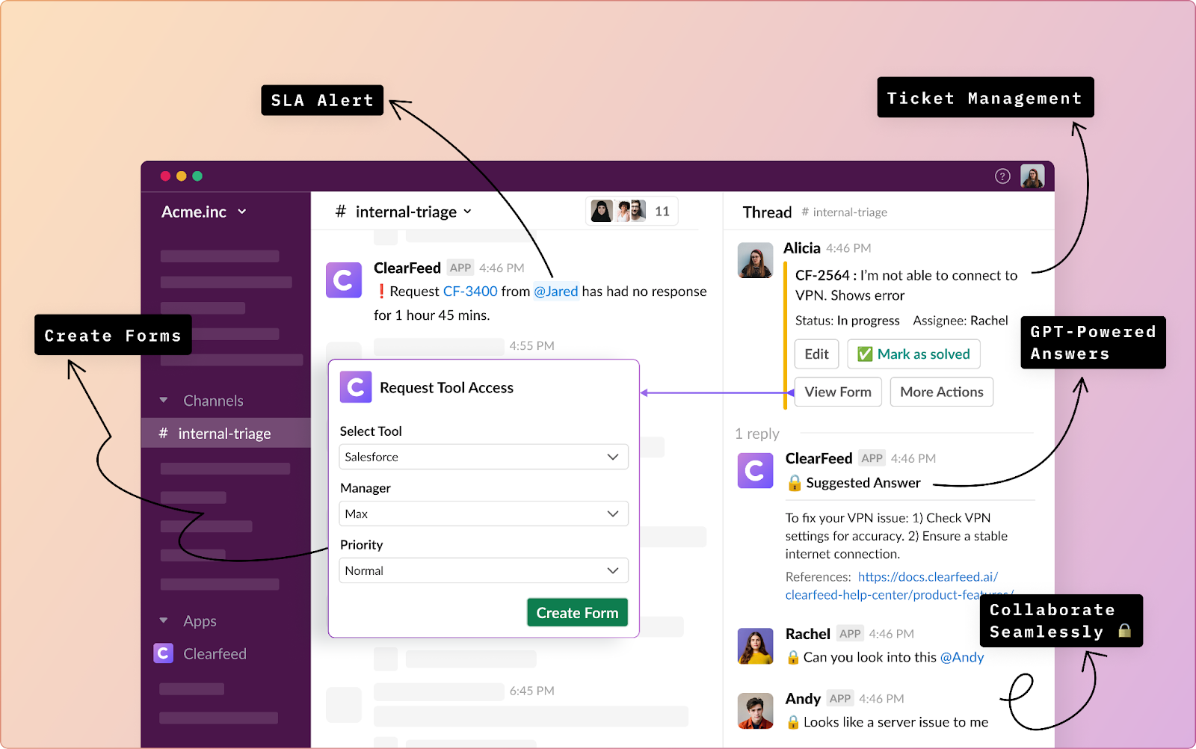Click the ClearFeed app logo on SLA alert message
The image size is (1196, 749).
click(x=344, y=280)
